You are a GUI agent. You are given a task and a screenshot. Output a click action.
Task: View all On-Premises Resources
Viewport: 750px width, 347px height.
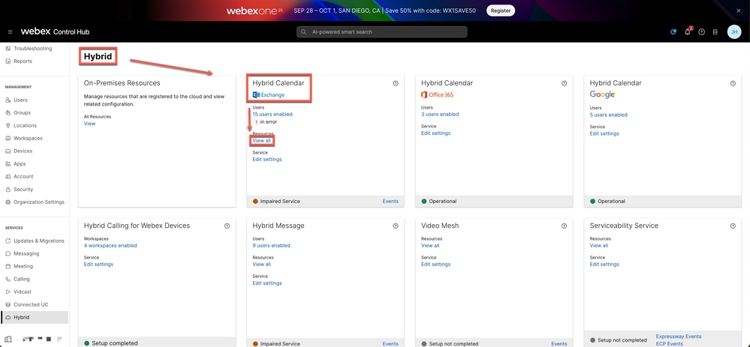click(x=89, y=124)
